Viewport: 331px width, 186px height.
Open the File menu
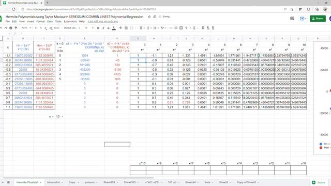(x=8, y=22)
